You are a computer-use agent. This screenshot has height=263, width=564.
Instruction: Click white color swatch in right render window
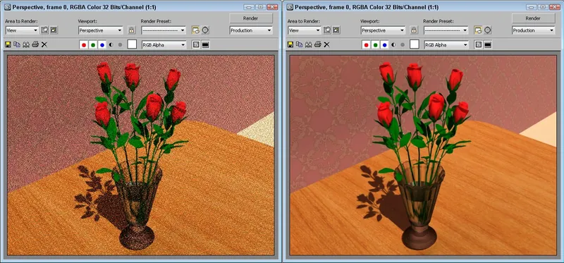pyautogui.click(x=415, y=44)
